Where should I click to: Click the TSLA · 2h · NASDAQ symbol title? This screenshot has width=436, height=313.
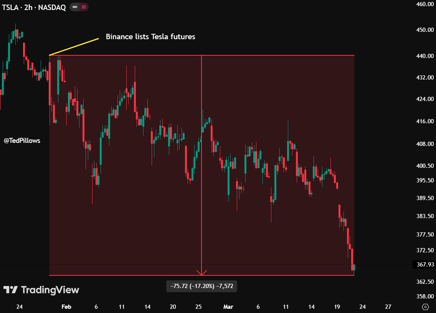tap(34, 7)
